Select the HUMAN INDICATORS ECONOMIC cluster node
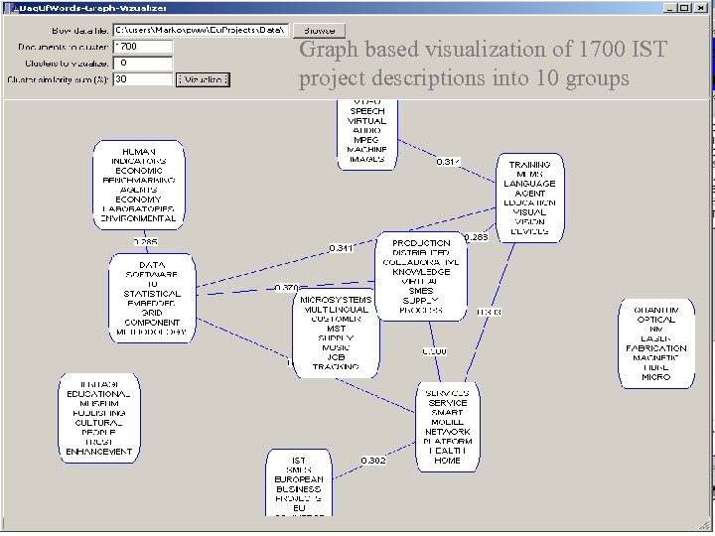 click(x=139, y=185)
